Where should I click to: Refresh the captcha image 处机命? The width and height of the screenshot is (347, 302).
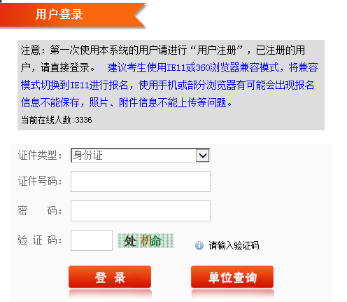click(146, 240)
